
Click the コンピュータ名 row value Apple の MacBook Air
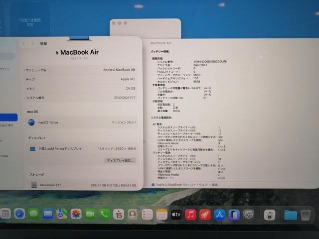click(x=119, y=70)
